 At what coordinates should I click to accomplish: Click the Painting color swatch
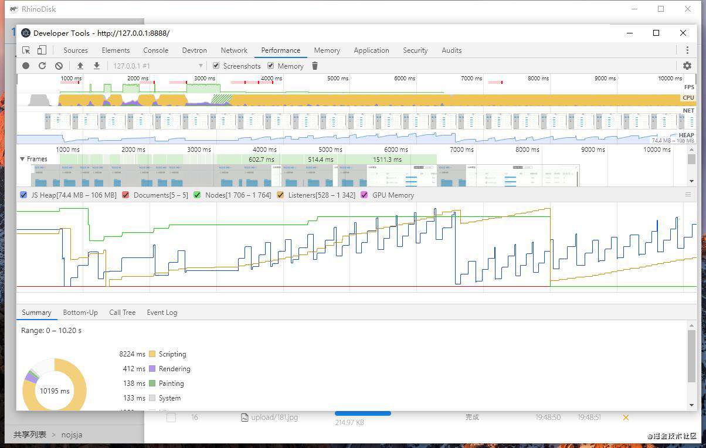tap(152, 383)
